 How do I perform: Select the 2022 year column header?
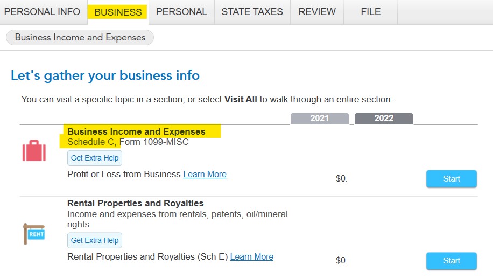[384, 119]
